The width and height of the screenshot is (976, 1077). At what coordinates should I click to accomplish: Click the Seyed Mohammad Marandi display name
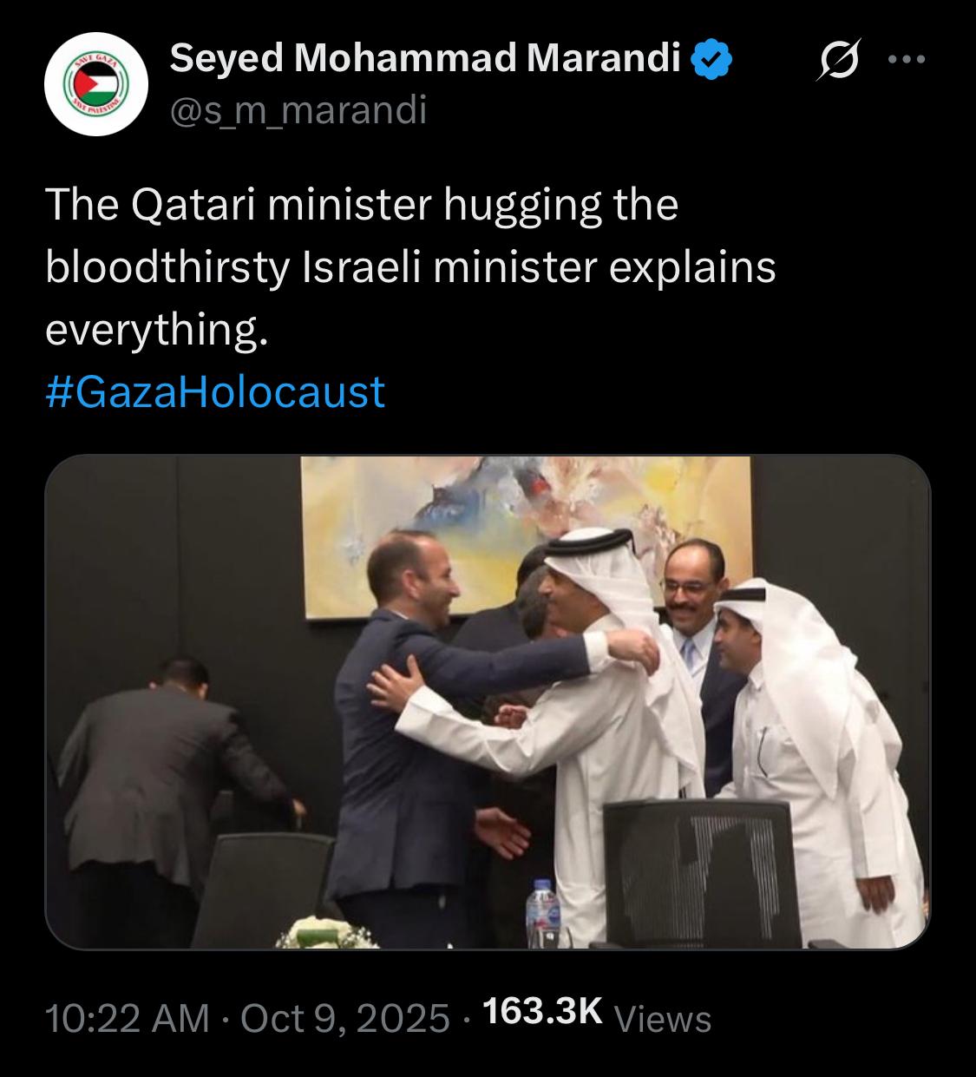coord(425,58)
